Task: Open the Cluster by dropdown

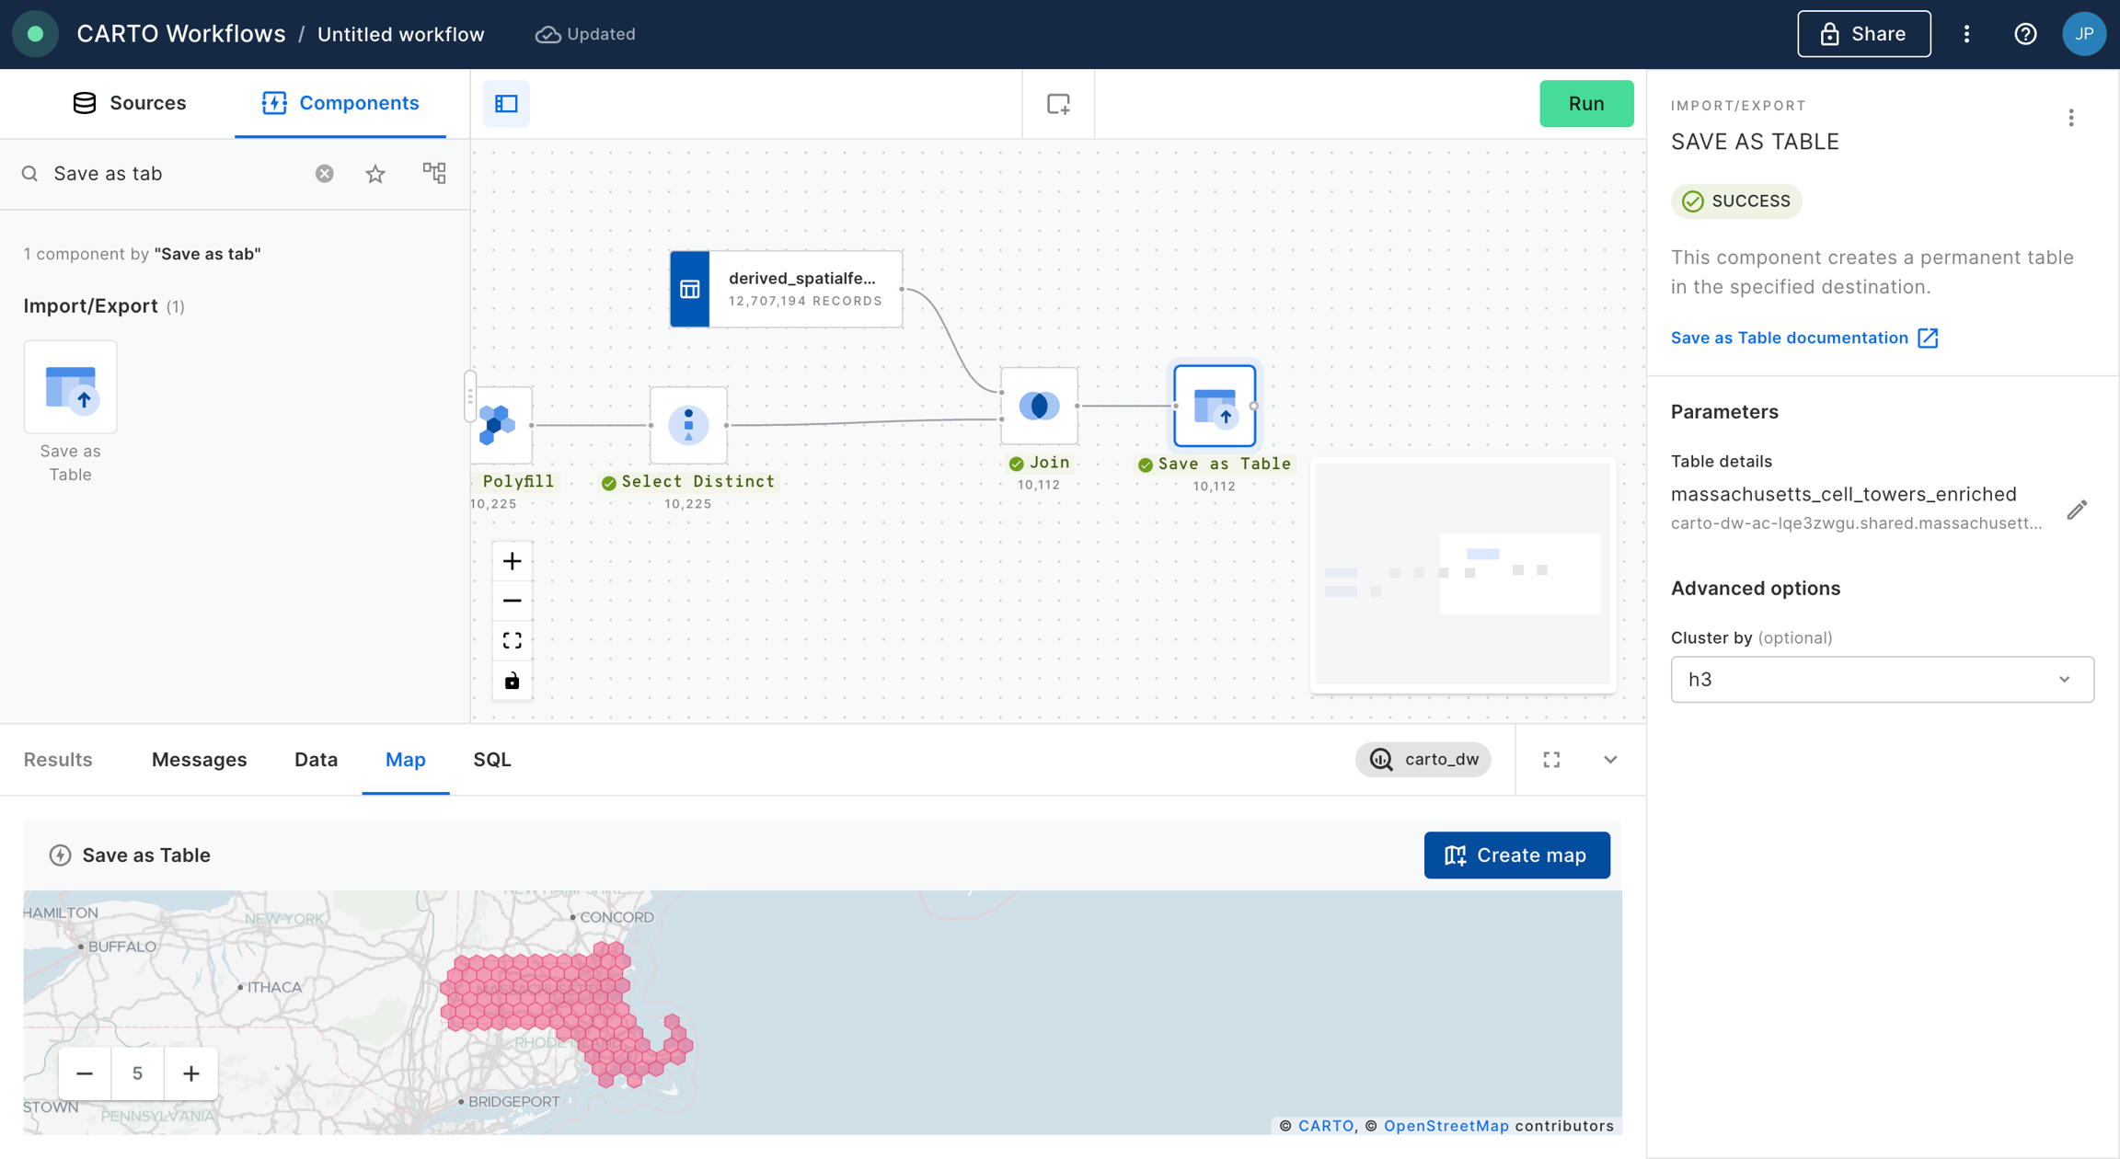Action: (x=1882, y=679)
